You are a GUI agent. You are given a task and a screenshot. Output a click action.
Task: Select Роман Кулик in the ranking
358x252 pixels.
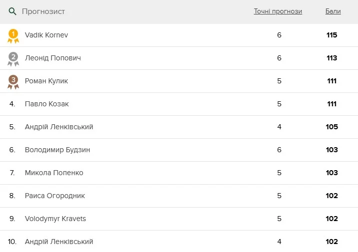click(x=46, y=81)
